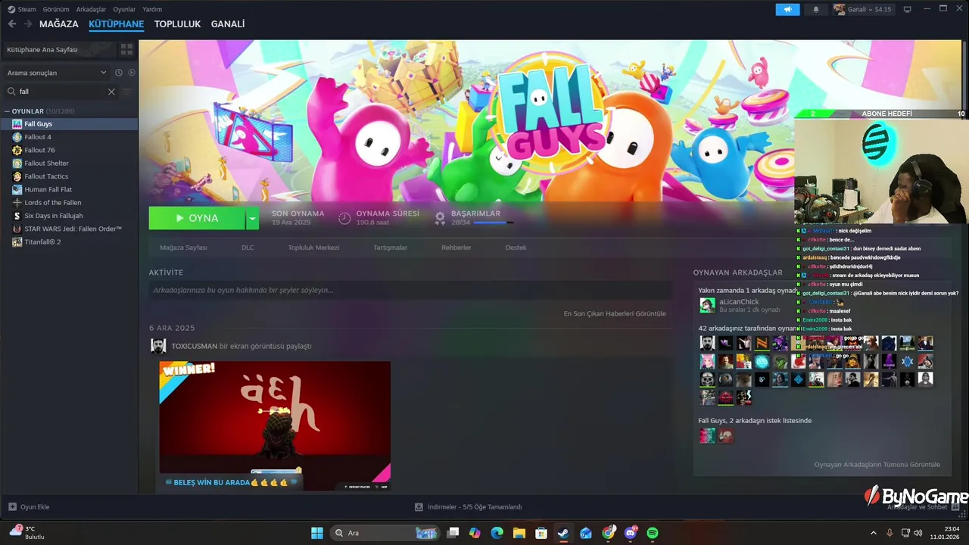Open the Oyunlar menu
This screenshot has height=545, width=969.
coord(124,9)
